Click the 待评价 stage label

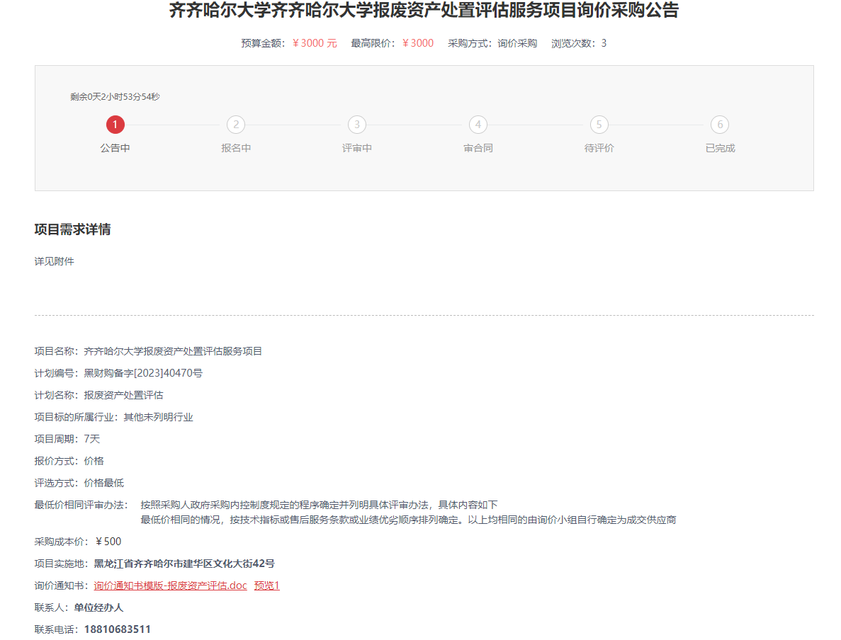(599, 149)
